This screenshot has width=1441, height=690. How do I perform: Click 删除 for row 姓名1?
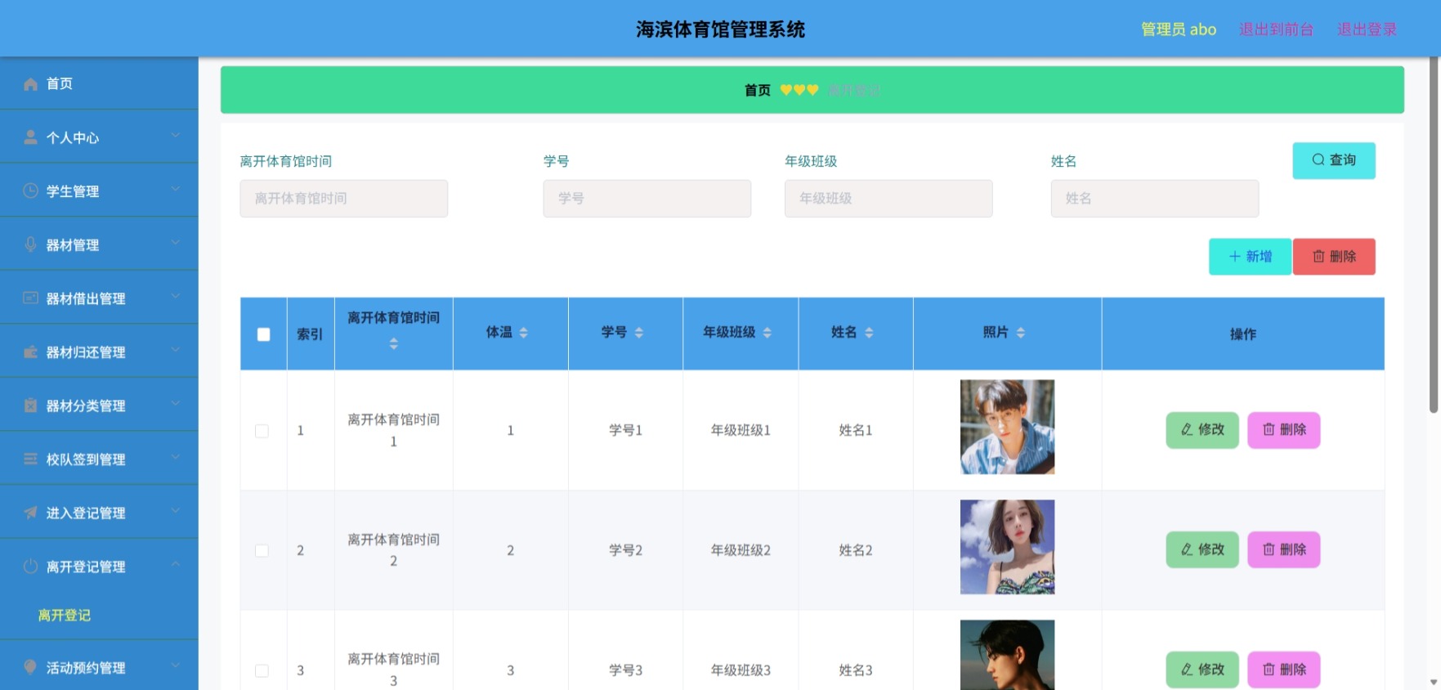pyautogui.click(x=1284, y=430)
